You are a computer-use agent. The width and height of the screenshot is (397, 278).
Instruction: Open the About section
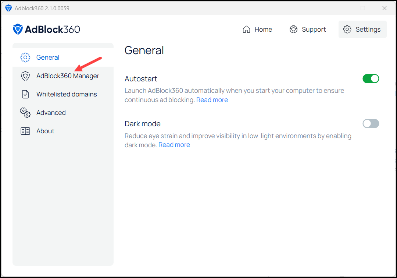(63, 131)
